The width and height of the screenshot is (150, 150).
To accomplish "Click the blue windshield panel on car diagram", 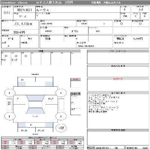I will click(x=36, y=98).
